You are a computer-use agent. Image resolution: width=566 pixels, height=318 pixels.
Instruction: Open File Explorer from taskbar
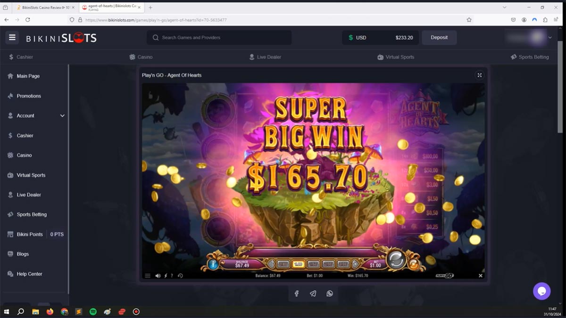(x=35, y=311)
